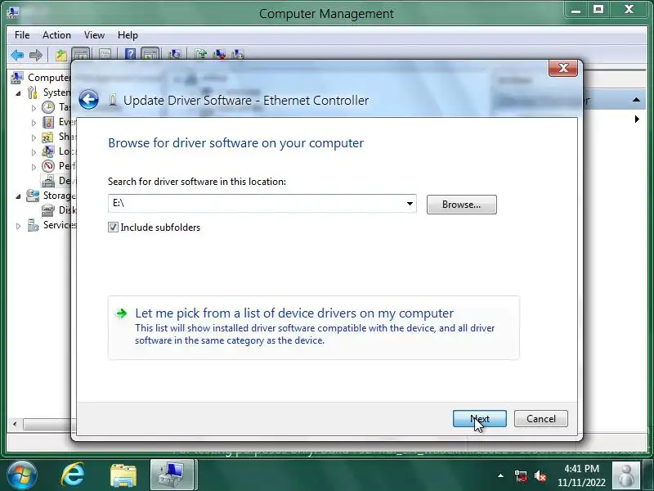Select Services and Applications in tree
The image size is (654, 491).
pos(52,225)
